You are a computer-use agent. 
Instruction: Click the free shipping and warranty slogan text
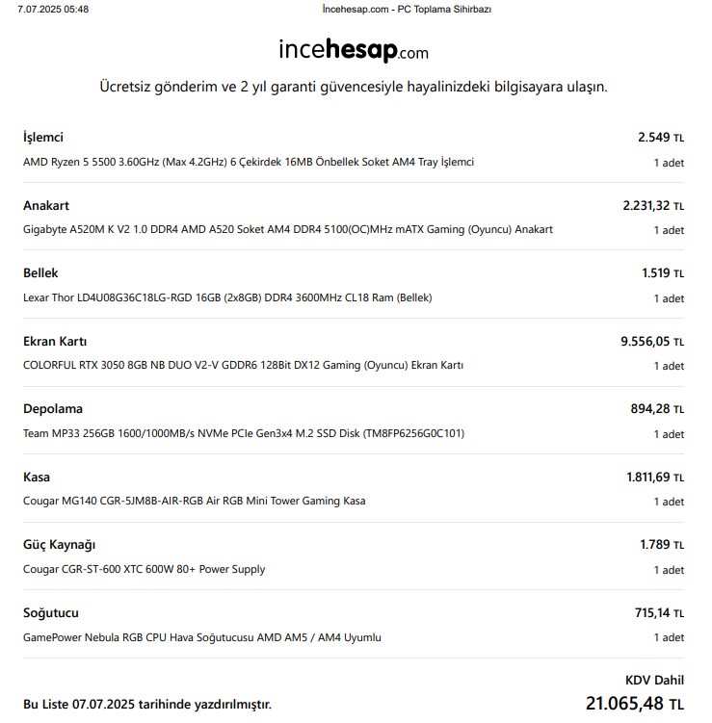(354, 87)
